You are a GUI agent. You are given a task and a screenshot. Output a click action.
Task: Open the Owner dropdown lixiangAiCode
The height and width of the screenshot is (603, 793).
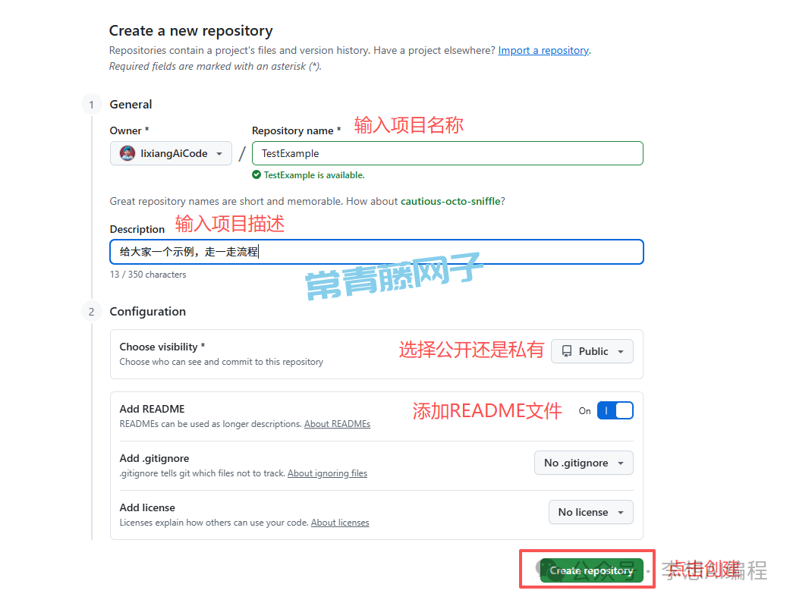171,153
